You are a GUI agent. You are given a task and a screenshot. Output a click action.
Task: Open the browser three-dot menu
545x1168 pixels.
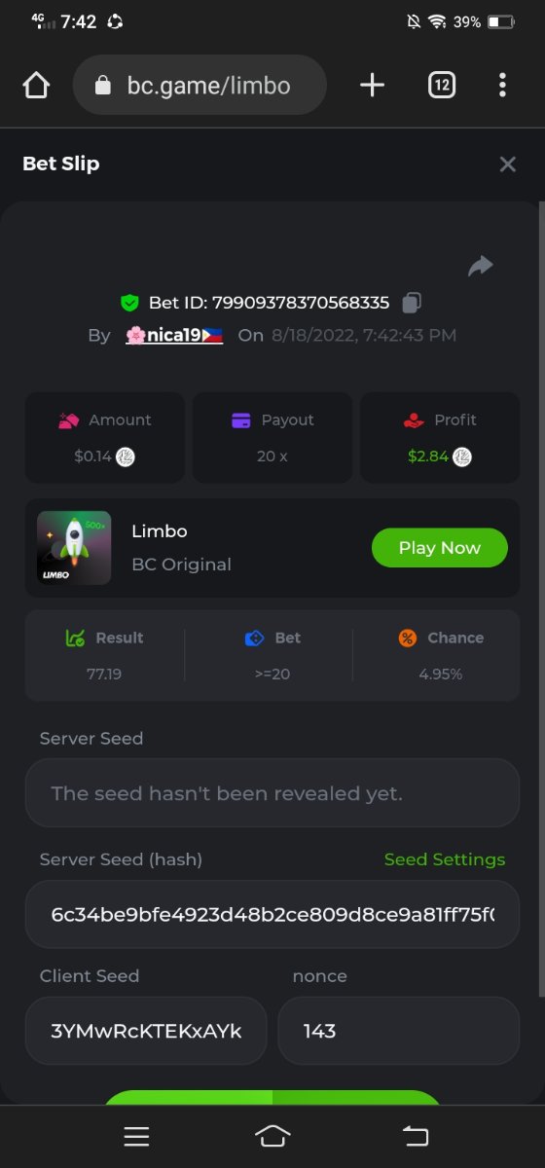tap(502, 86)
